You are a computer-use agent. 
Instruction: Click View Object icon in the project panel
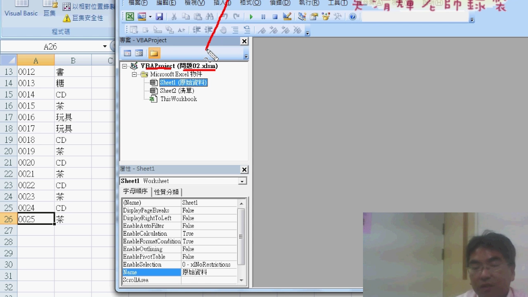[139, 53]
